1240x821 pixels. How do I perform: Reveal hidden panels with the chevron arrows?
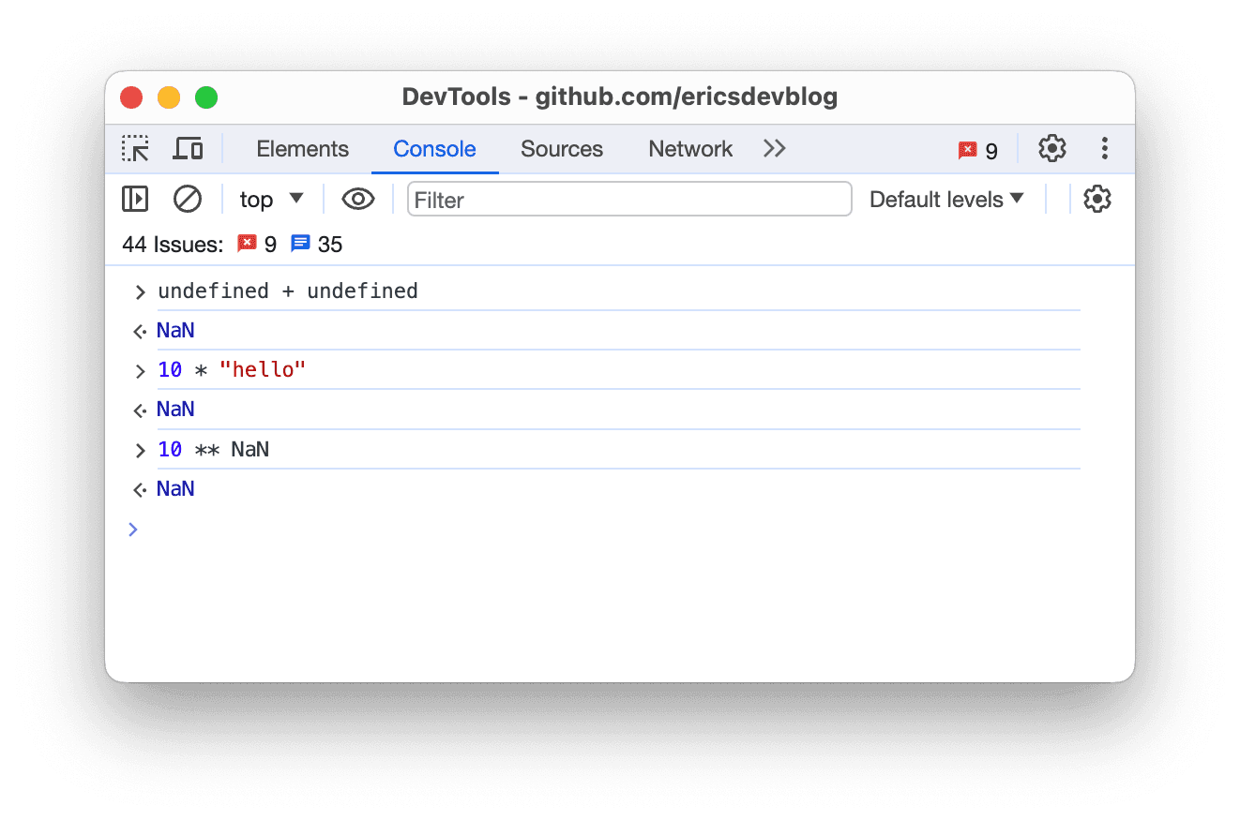pos(774,148)
